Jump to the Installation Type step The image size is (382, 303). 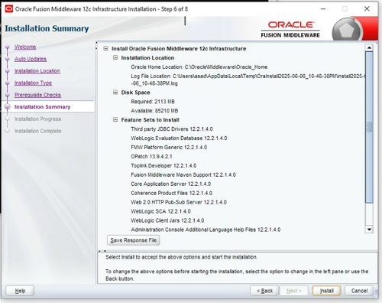click(33, 83)
